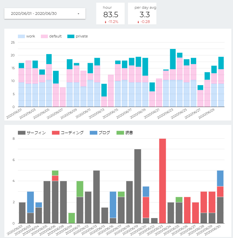Click the blue ブログ segment for 2020/06/30

[220, 178]
